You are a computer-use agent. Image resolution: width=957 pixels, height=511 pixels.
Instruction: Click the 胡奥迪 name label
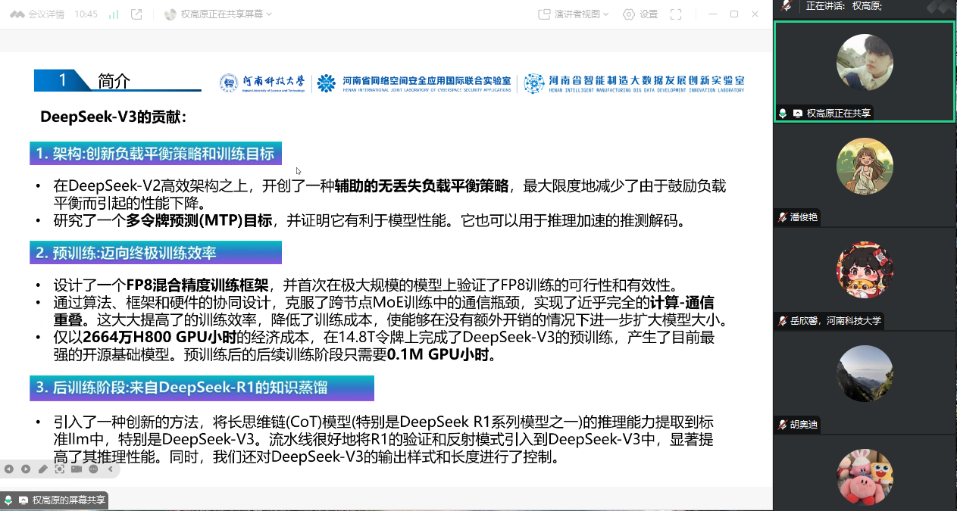point(804,425)
